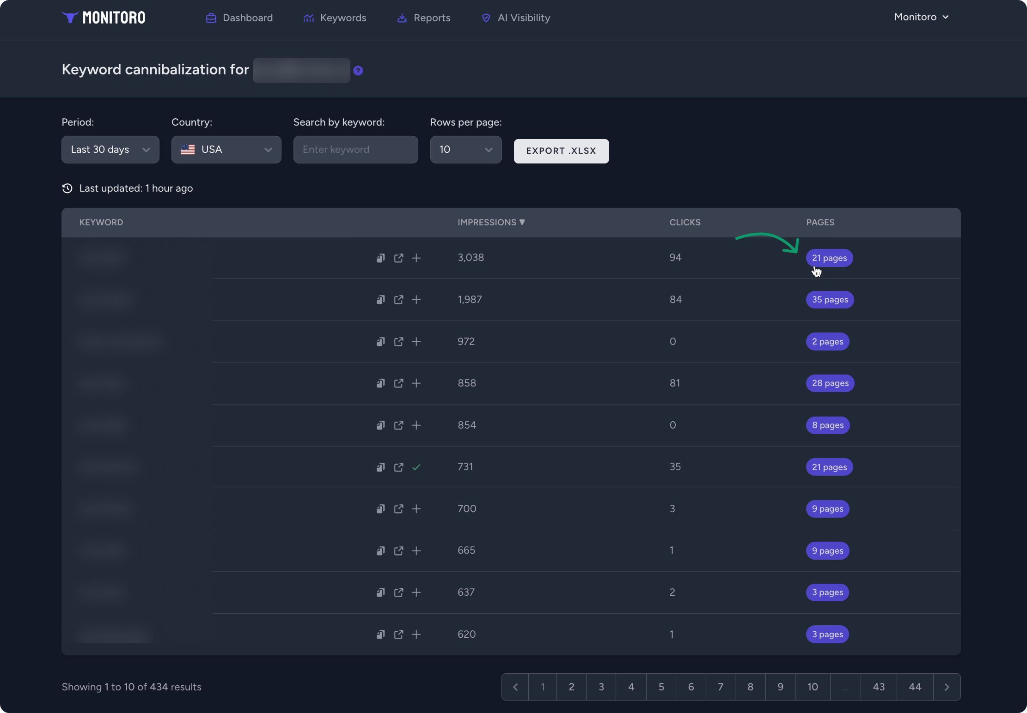Copy the keyword with 3,038 impressions
Image resolution: width=1027 pixels, height=713 pixels.
[x=379, y=258]
